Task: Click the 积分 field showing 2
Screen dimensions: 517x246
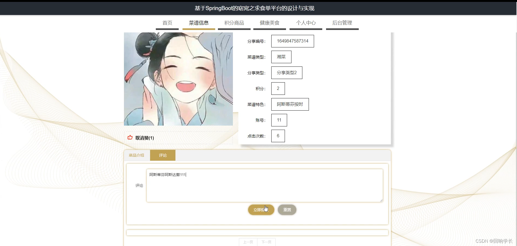Action: (278, 88)
